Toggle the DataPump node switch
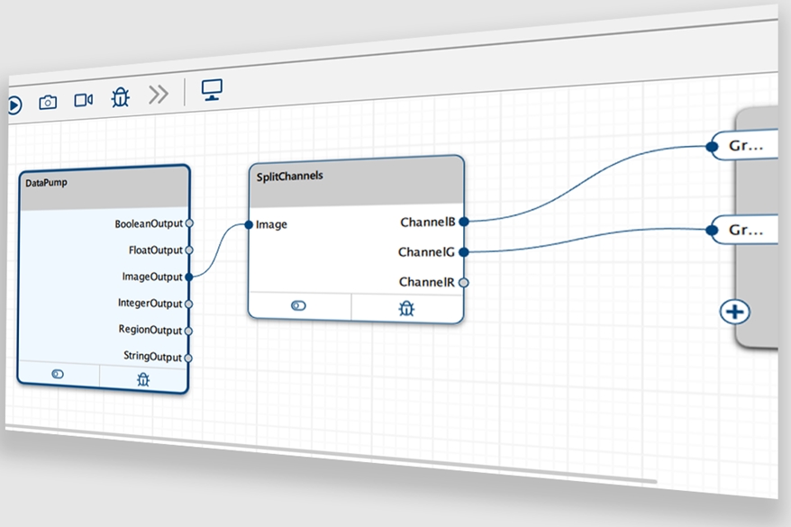This screenshot has width=791, height=527. (59, 374)
